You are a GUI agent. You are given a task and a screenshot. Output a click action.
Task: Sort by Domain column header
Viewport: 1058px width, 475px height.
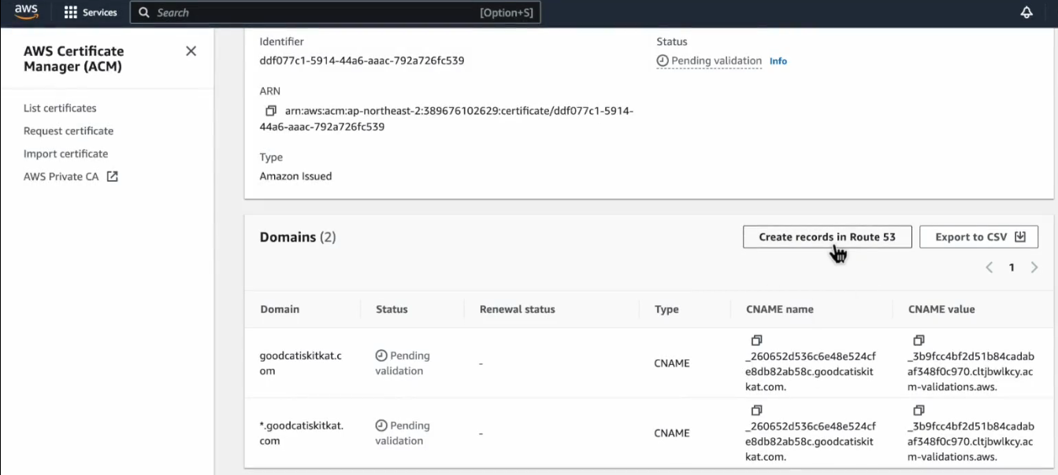pyautogui.click(x=280, y=309)
